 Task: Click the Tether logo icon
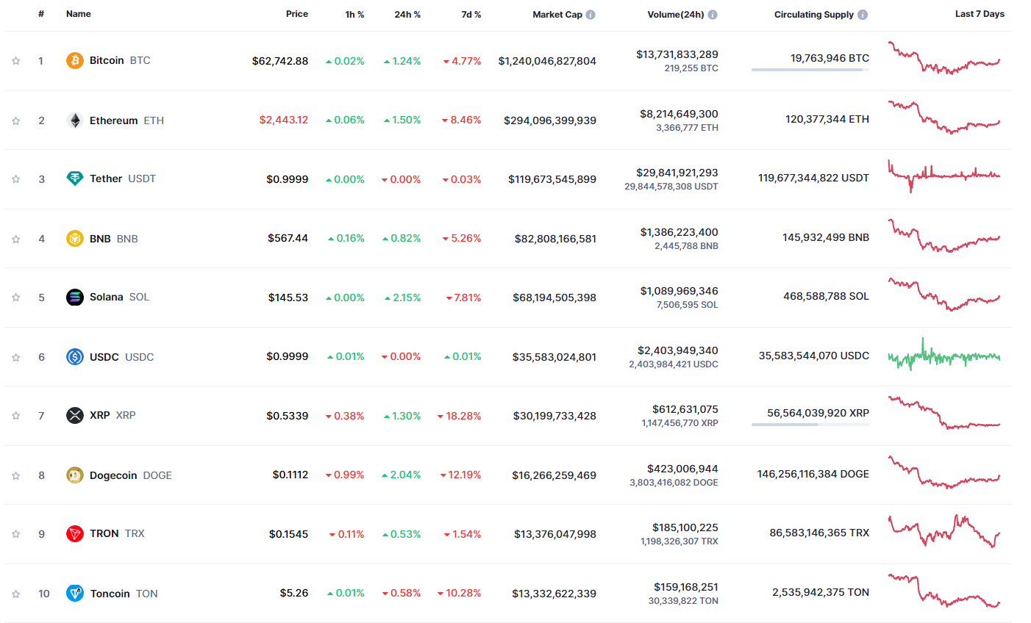75,179
